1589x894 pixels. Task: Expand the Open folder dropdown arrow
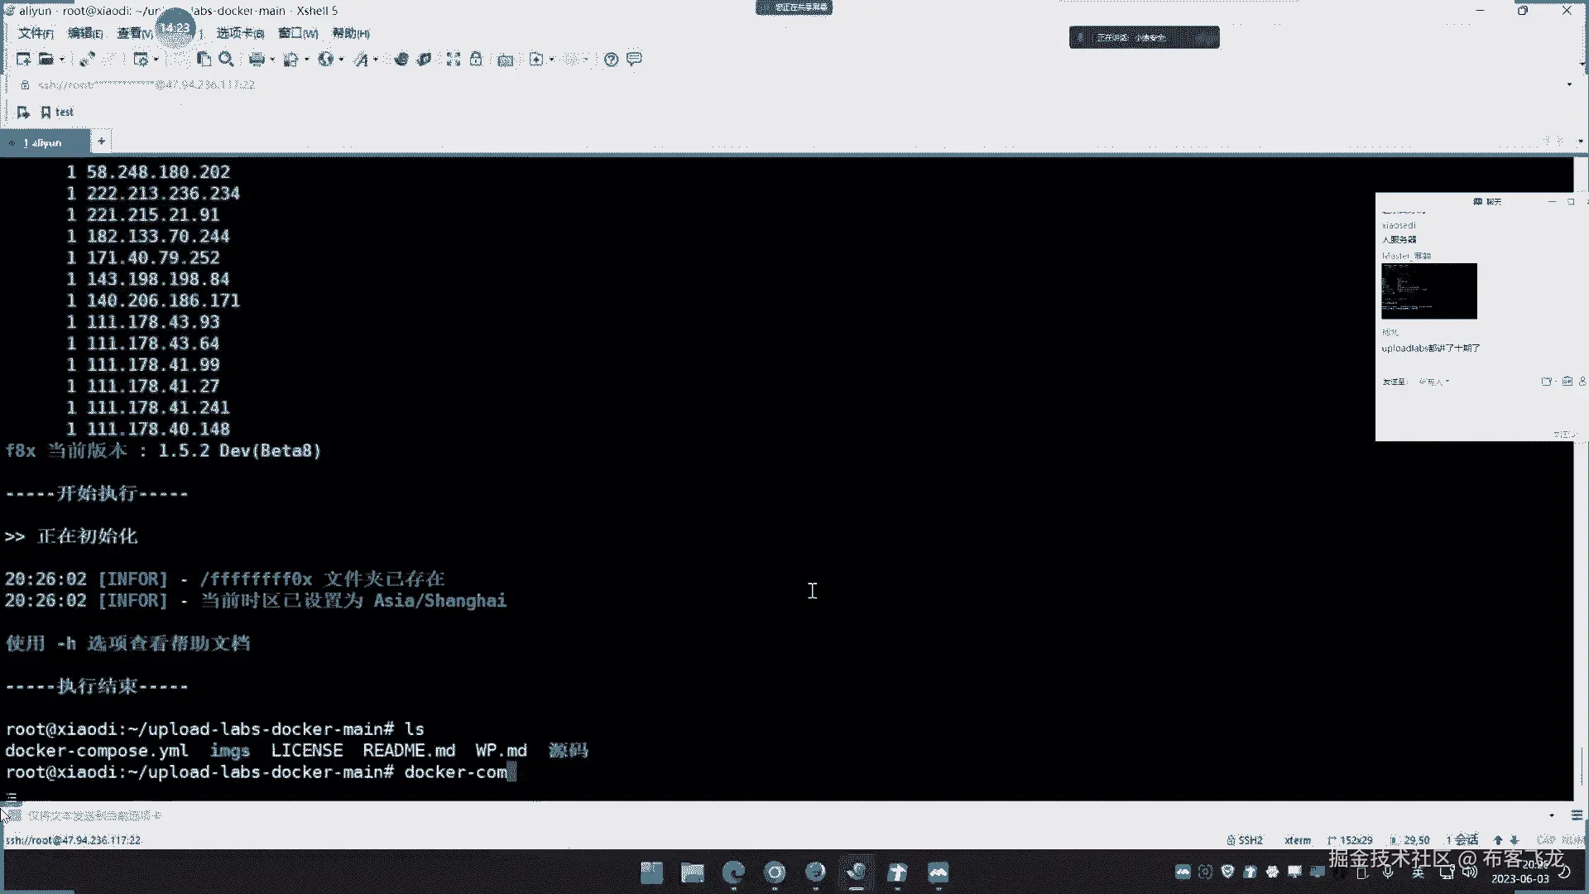click(x=62, y=60)
